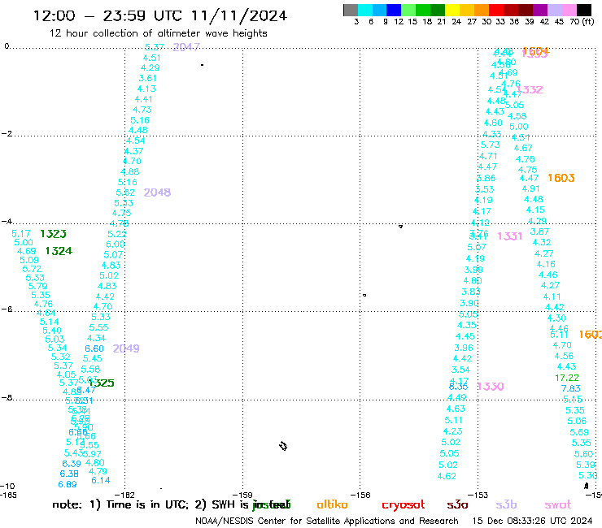Click the purple swatch in the legend

[x=540, y=10]
